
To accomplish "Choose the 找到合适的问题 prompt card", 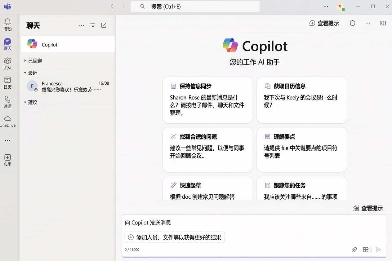I will [x=208, y=149].
